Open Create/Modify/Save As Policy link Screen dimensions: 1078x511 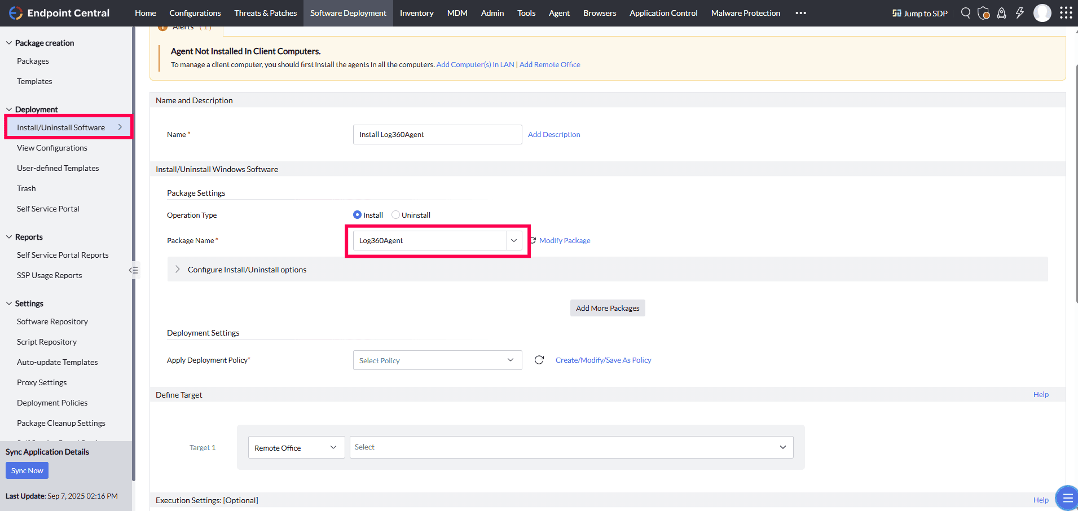coord(604,360)
